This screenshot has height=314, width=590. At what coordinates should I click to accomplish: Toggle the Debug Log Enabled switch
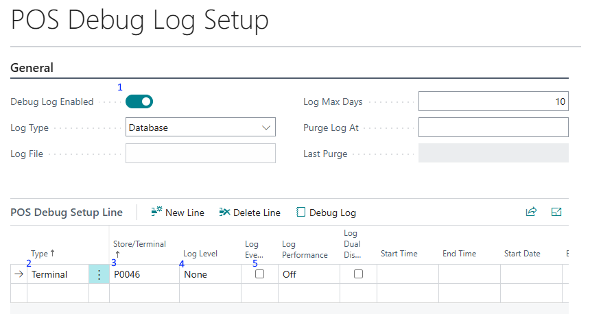coord(139,101)
